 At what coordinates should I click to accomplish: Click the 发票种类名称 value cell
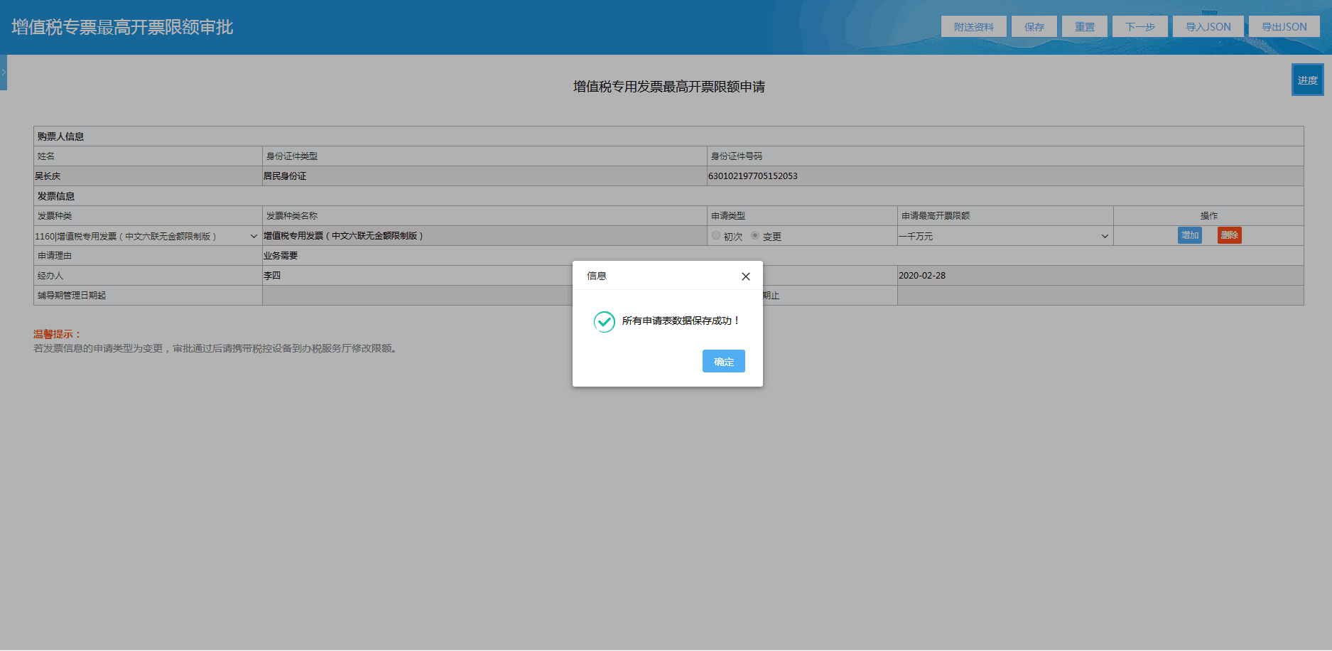(484, 236)
